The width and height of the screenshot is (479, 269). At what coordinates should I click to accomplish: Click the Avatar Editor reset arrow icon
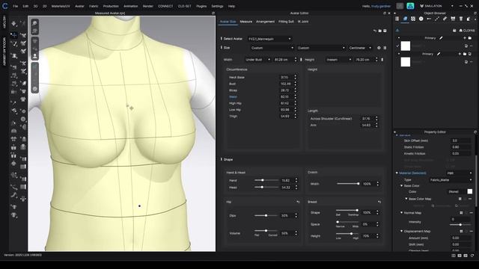click(x=375, y=31)
